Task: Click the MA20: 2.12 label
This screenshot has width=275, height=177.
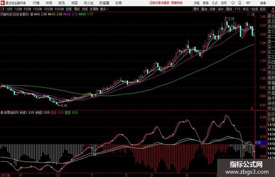Action: tap(70, 14)
